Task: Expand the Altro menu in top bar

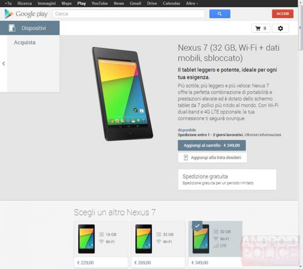Action: (x=192, y=3)
